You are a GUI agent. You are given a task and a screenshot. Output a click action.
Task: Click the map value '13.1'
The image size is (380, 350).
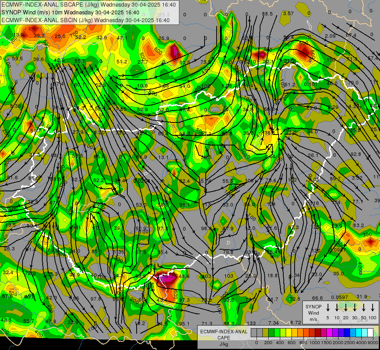click(x=163, y=157)
